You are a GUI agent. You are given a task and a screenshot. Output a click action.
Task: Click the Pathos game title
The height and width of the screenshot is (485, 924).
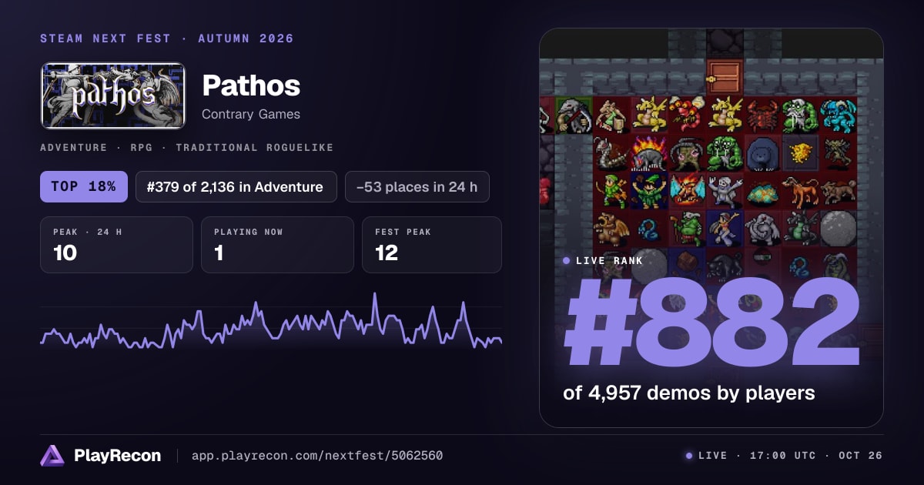click(251, 86)
